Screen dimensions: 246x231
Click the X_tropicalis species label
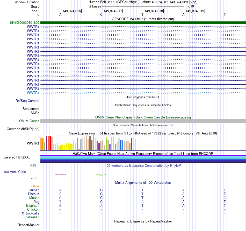point(31,213)
